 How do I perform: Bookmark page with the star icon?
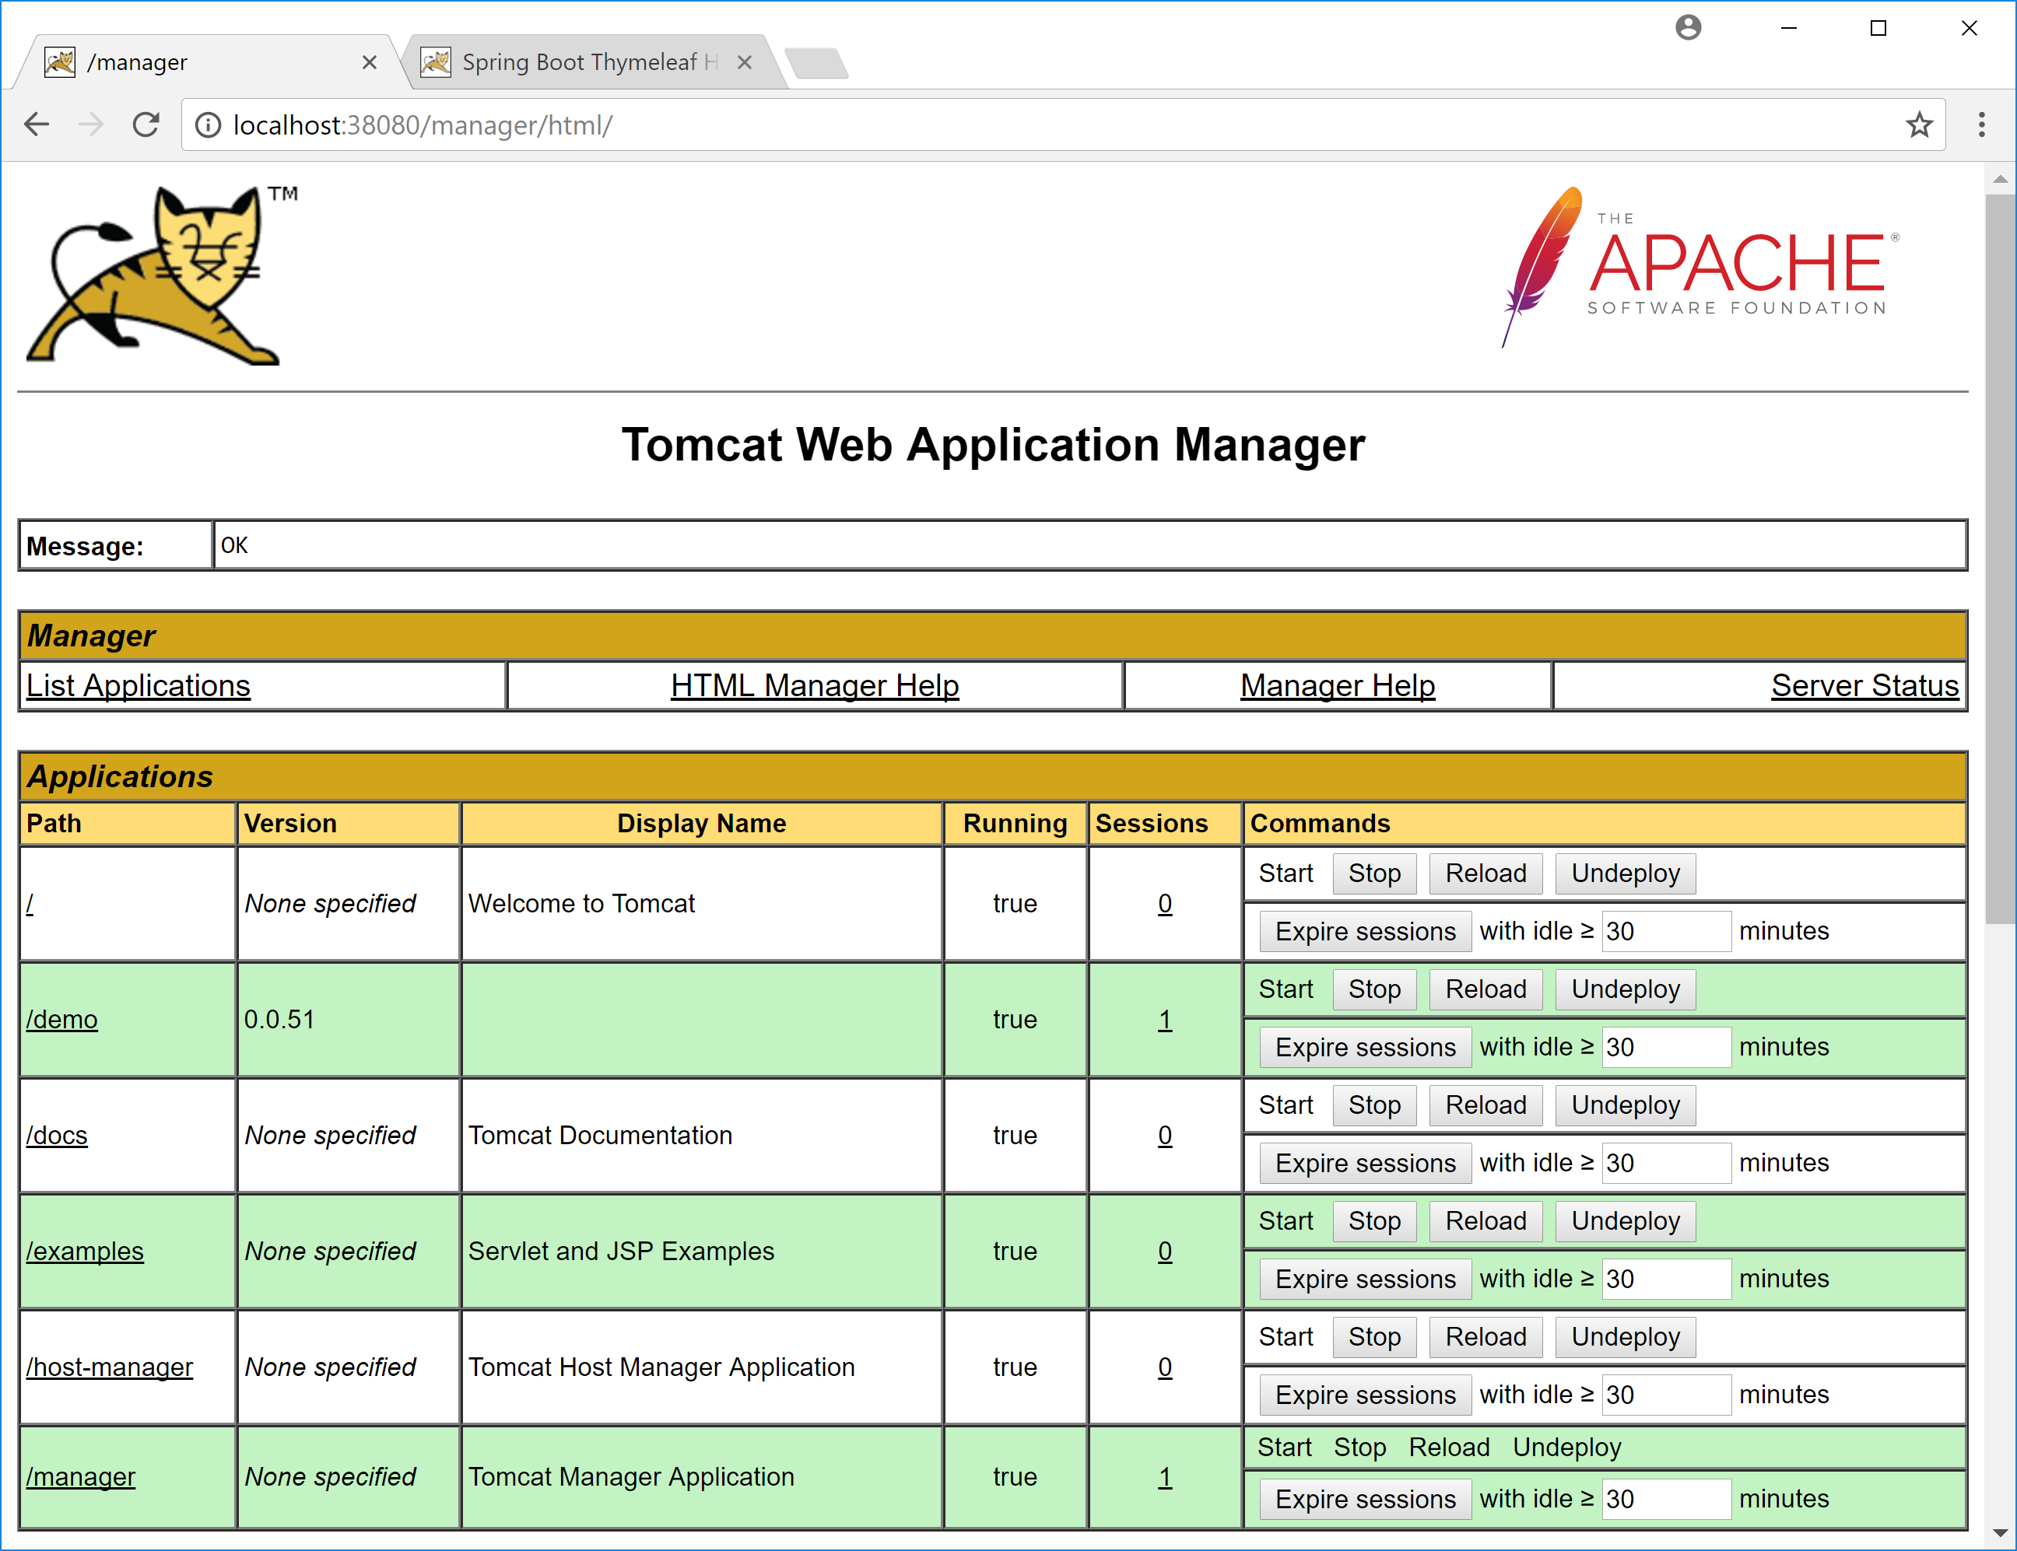[x=1919, y=124]
